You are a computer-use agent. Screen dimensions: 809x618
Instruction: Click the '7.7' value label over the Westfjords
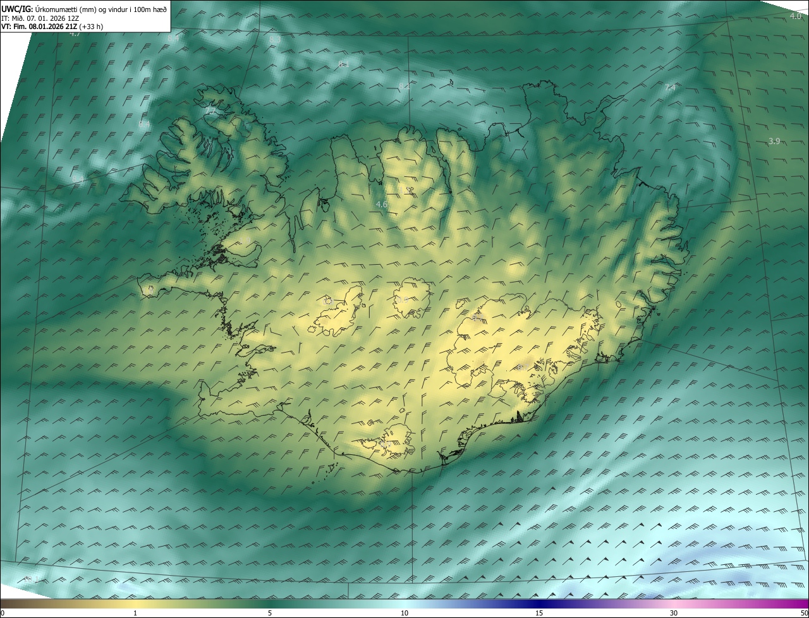tap(210, 111)
